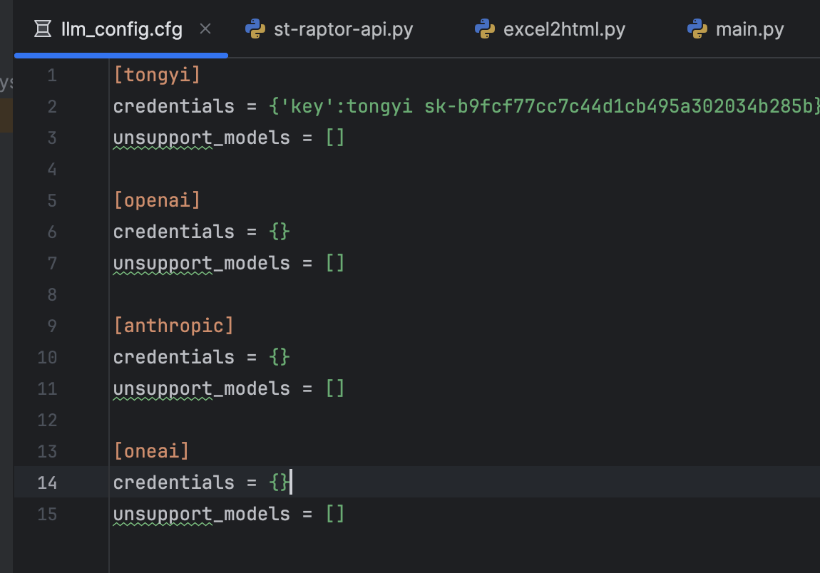820x573 pixels.
Task: Click unsupport_models on line 7
Action: coord(201,264)
